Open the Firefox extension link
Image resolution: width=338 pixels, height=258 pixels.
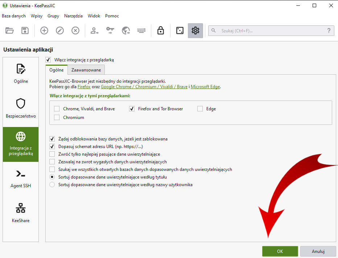pos(84,87)
